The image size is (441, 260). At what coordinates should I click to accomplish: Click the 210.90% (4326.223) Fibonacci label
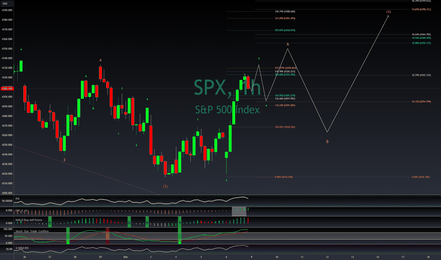click(x=285, y=71)
